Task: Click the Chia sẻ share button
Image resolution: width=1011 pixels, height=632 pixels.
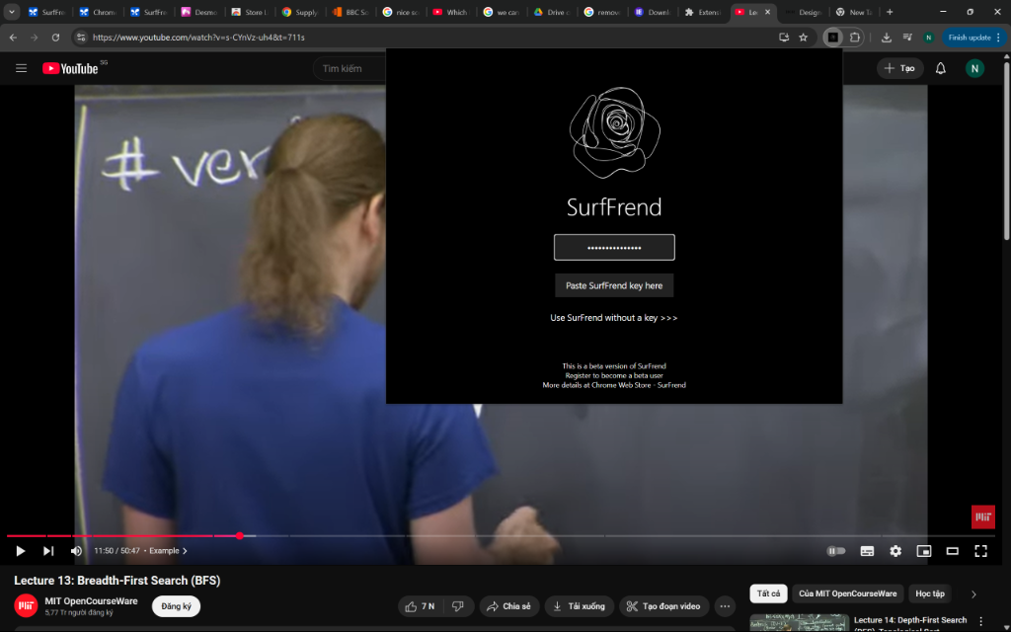Action: coord(508,606)
